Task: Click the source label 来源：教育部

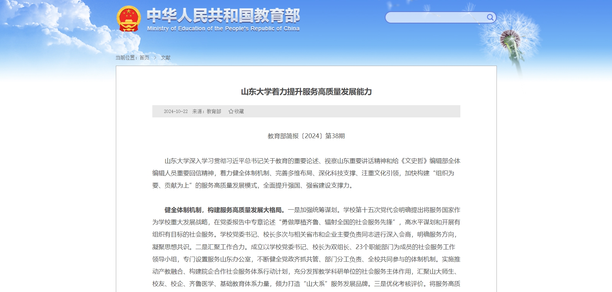Action: click(206, 111)
